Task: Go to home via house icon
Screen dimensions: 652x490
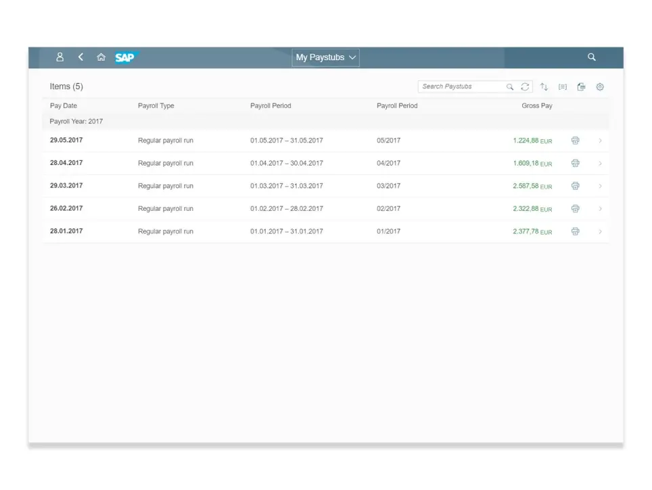Action: coord(101,57)
